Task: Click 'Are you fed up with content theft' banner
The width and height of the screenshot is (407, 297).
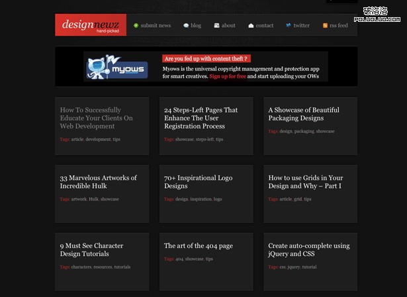Action: pyautogui.click(x=197, y=58)
